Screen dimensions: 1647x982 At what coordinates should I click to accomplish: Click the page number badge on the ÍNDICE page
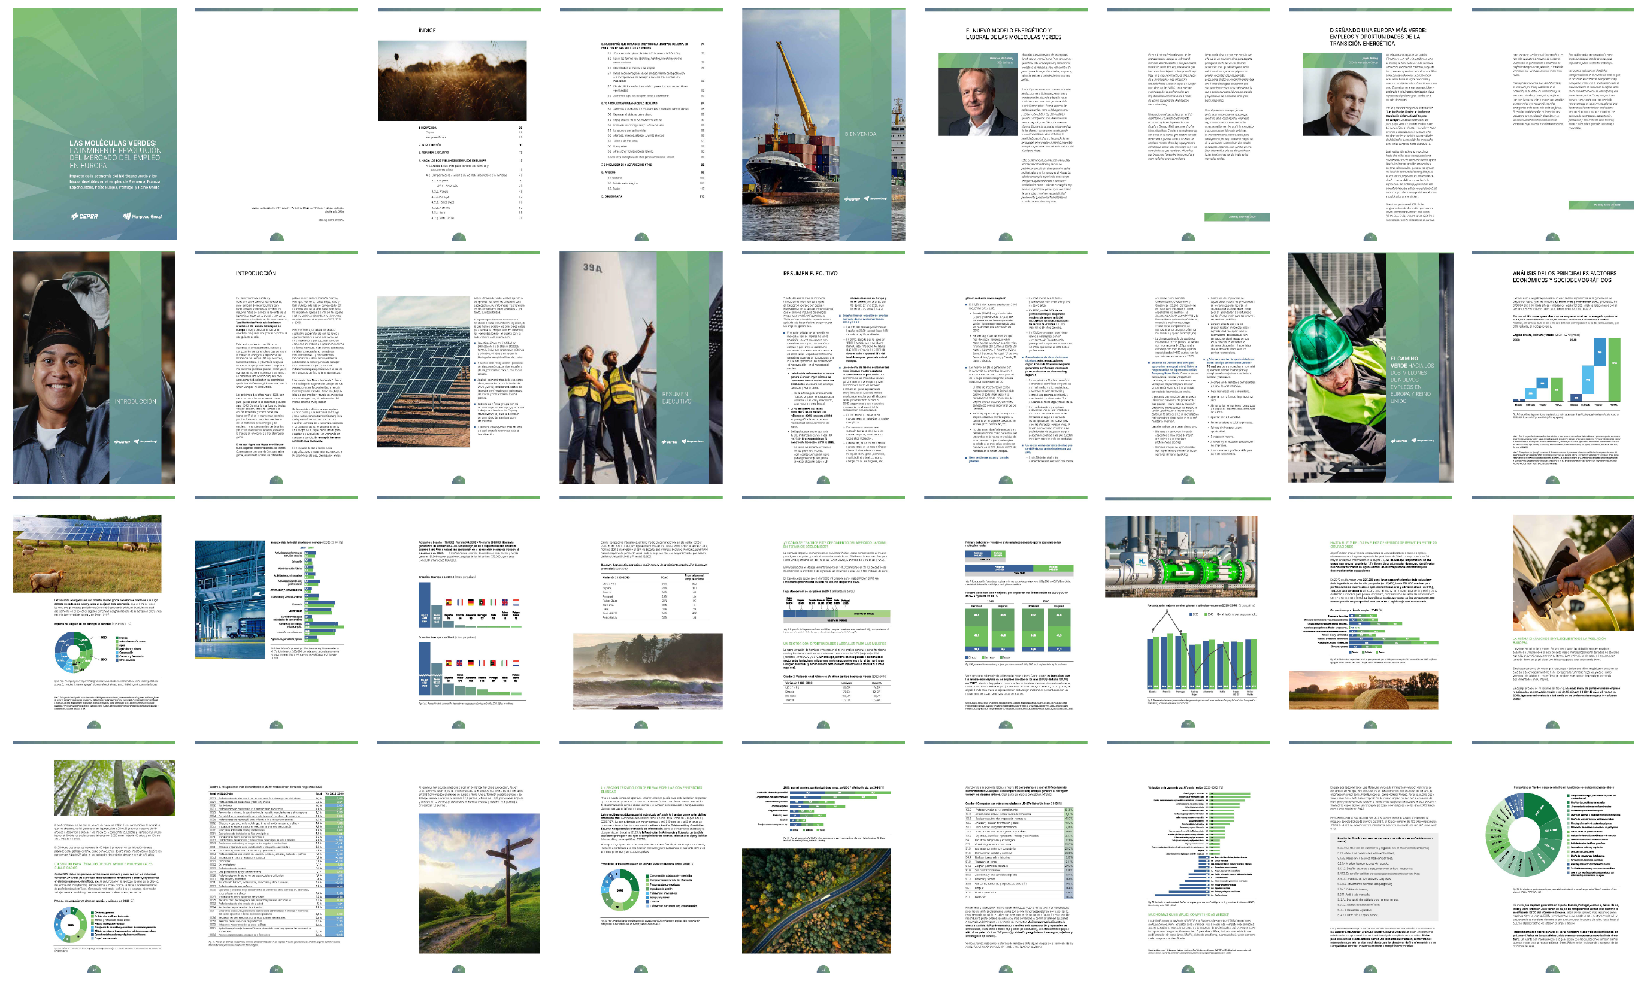click(459, 237)
